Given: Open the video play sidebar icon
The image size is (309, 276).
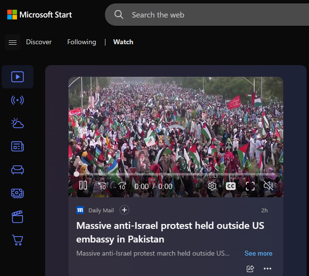Looking at the screenshot, I should 17,77.
